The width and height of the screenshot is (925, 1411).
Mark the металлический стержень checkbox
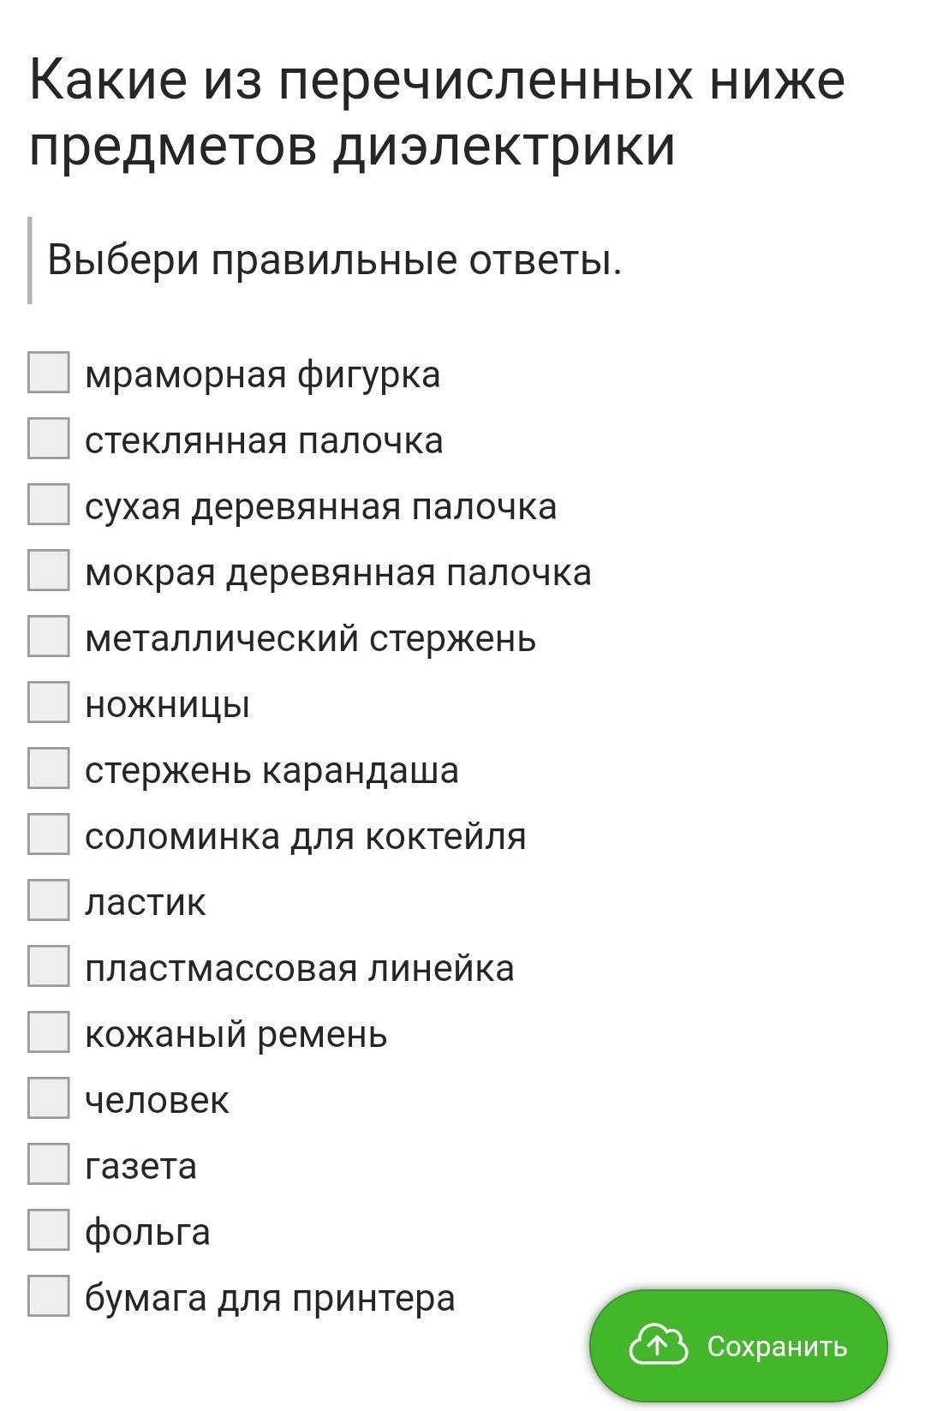pos(48,636)
